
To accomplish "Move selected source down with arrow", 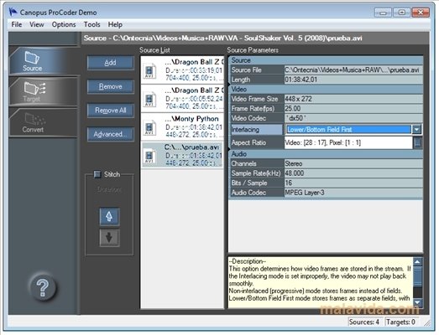I will tap(109, 238).
